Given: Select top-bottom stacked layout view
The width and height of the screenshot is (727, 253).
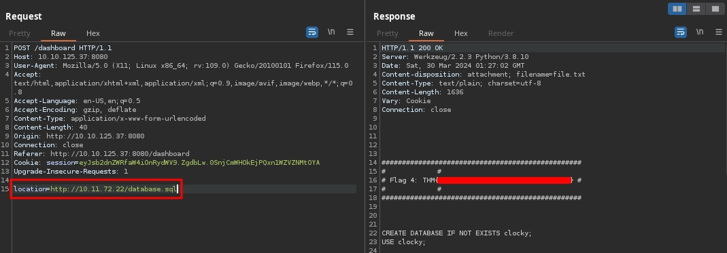Looking at the screenshot, I should coord(696,9).
